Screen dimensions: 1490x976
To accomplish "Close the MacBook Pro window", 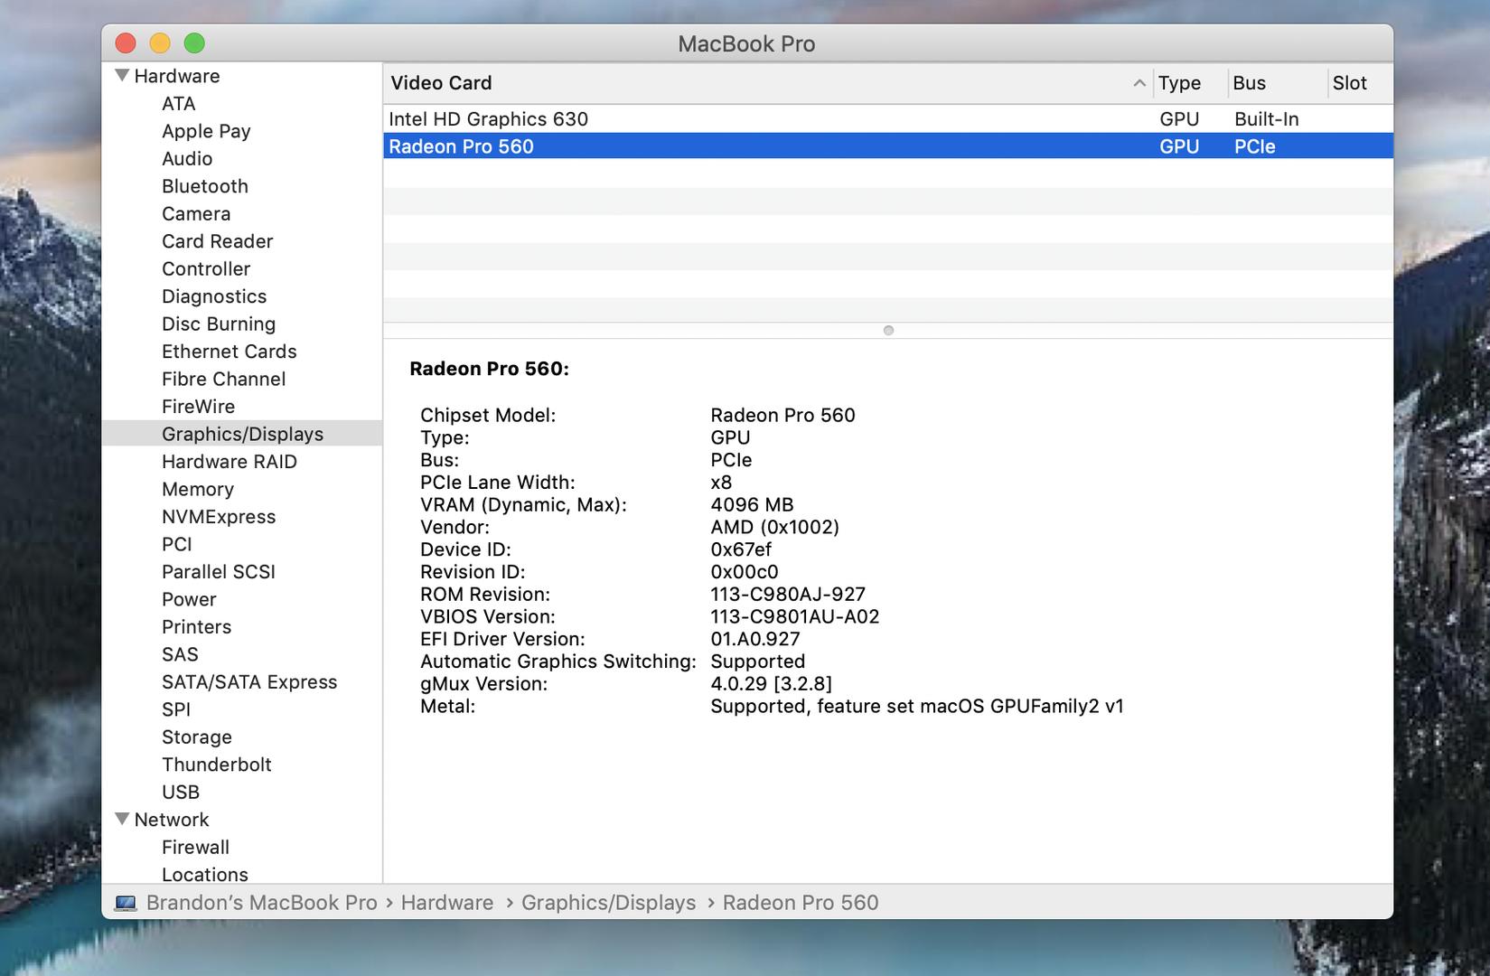I will coord(126,43).
